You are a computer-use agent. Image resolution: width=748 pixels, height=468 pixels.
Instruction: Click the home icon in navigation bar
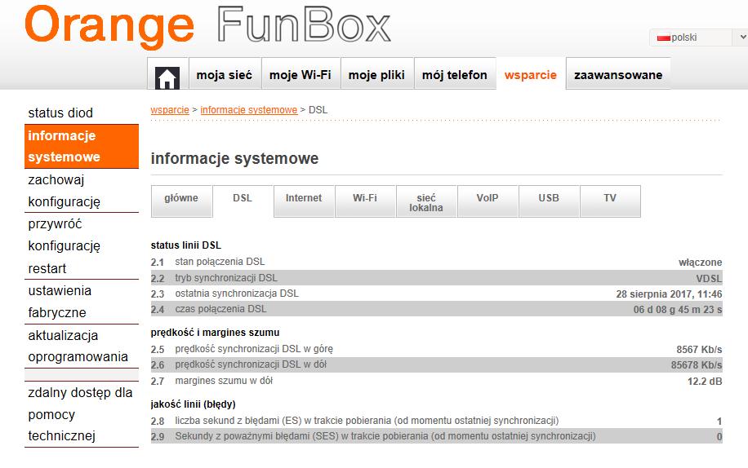(x=167, y=75)
